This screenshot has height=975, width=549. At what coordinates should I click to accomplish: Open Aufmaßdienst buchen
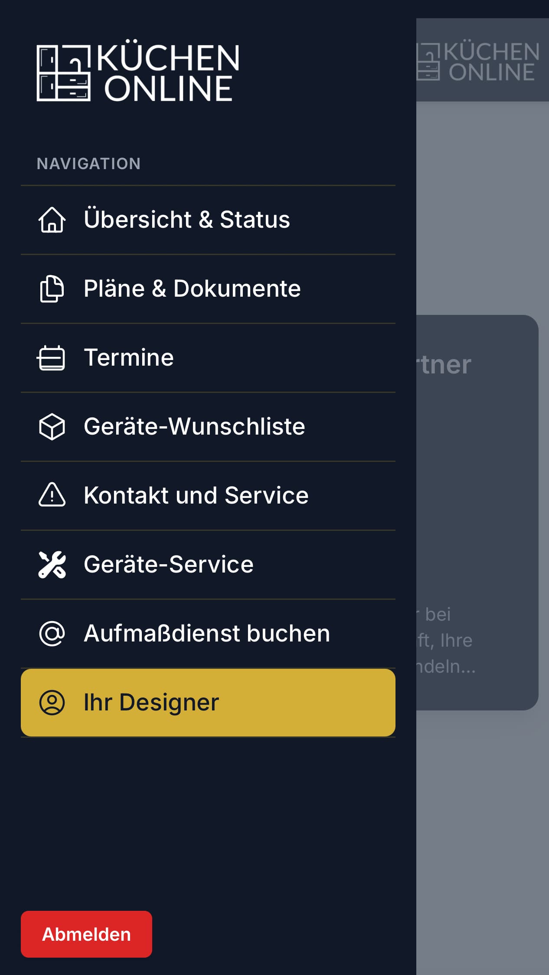coord(206,633)
